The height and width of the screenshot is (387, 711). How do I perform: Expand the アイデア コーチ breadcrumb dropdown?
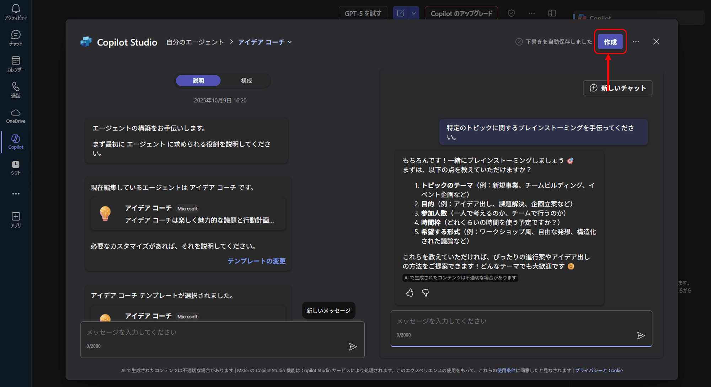(x=290, y=42)
